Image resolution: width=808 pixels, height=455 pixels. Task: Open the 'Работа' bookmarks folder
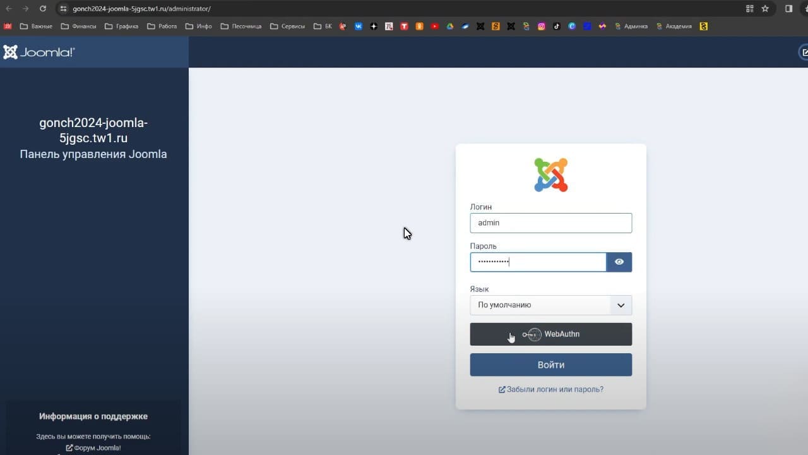(162, 27)
